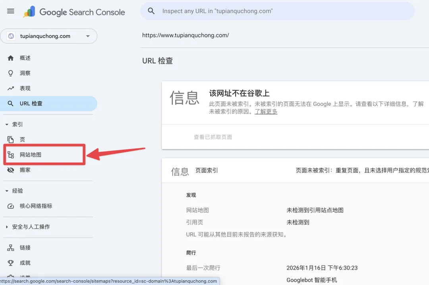
Task: Expand the 安全与人工操作 section
Action: 7,227
